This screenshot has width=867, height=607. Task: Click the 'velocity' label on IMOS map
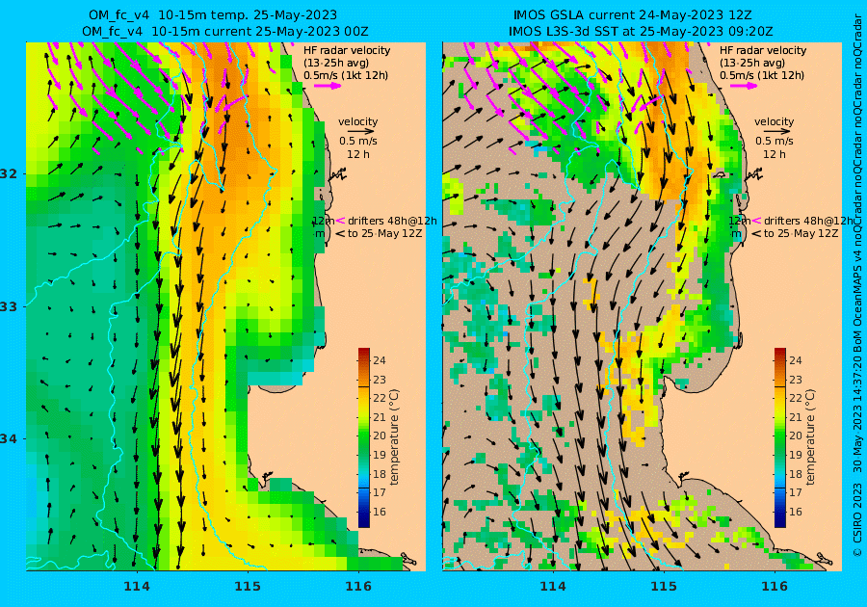[x=774, y=121]
